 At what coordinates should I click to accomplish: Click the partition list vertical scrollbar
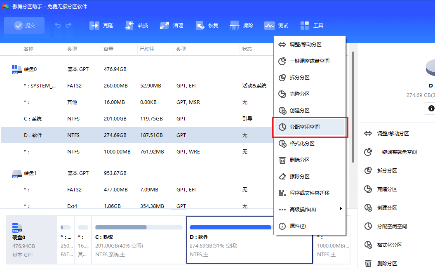click(353, 107)
